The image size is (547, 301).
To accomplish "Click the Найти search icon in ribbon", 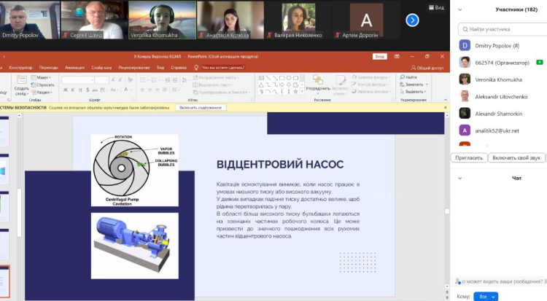I will (411, 77).
